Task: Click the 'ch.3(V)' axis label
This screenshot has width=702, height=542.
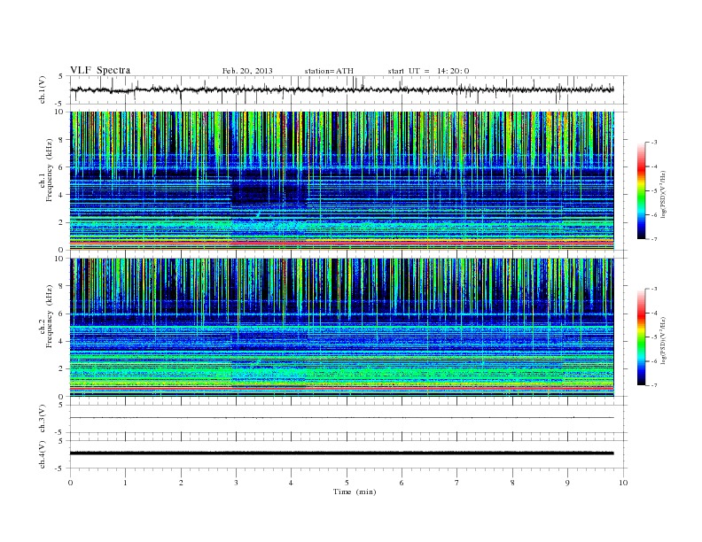Action: [43, 419]
